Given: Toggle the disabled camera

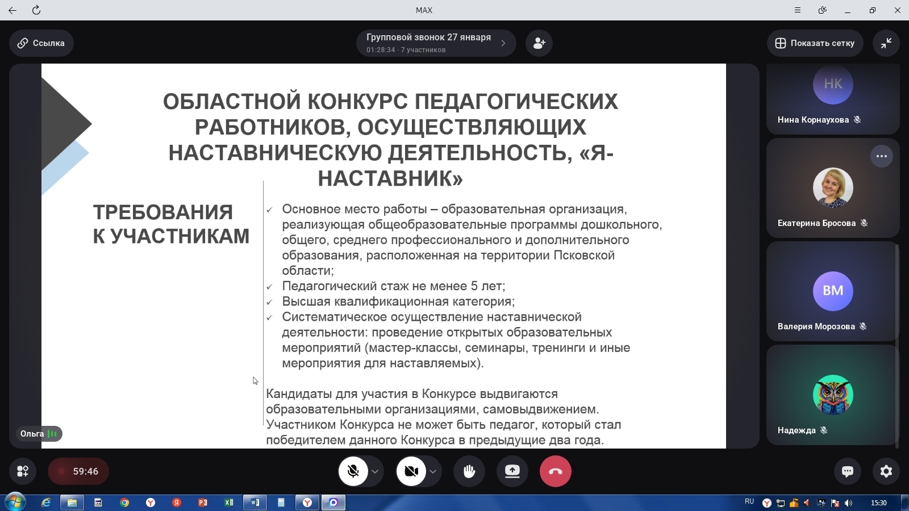Looking at the screenshot, I should point(411,471).
